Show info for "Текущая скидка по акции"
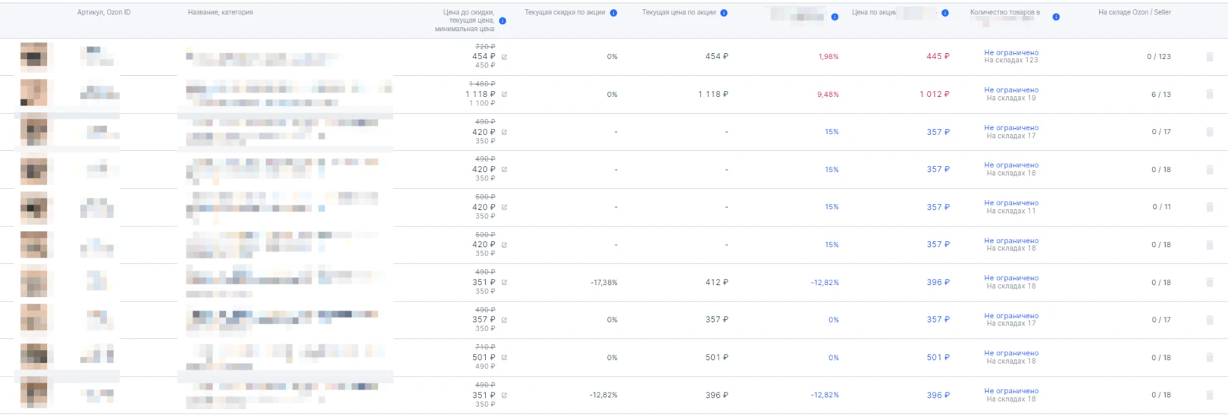1228x416 pixels. tap(613, 13)
